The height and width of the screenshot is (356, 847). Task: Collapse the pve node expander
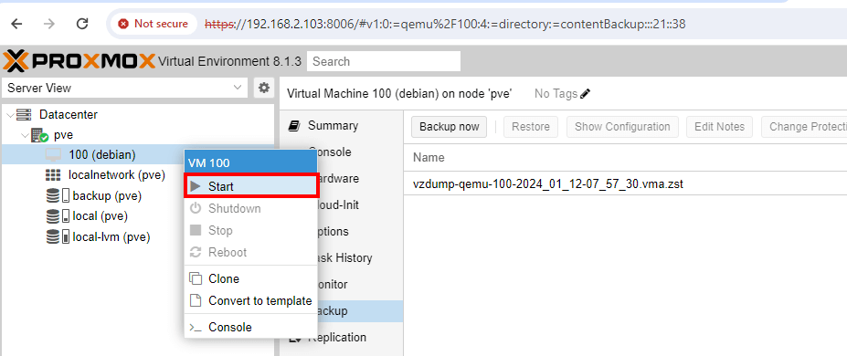click(x=25, y=135)
